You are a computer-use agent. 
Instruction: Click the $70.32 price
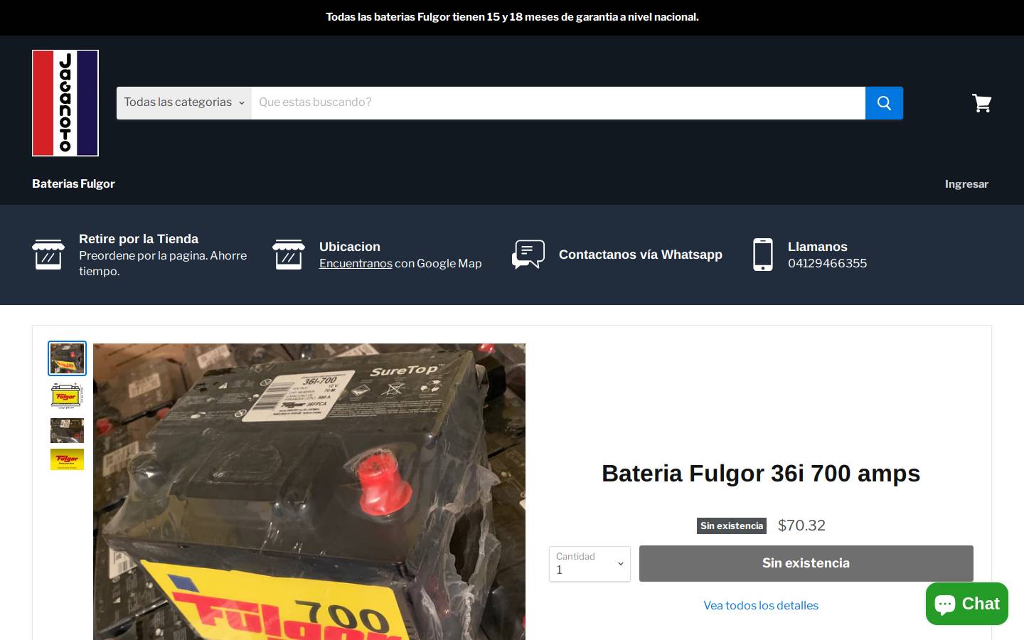click(x=801, y=526)
